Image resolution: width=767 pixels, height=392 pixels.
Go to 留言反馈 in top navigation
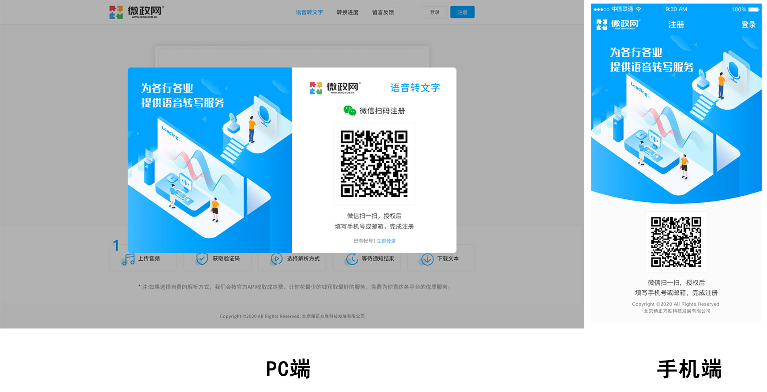pos(383,12)
